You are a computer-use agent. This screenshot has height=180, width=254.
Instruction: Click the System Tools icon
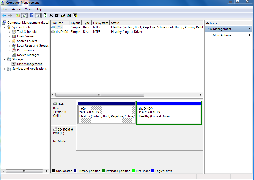click(9, 27)
